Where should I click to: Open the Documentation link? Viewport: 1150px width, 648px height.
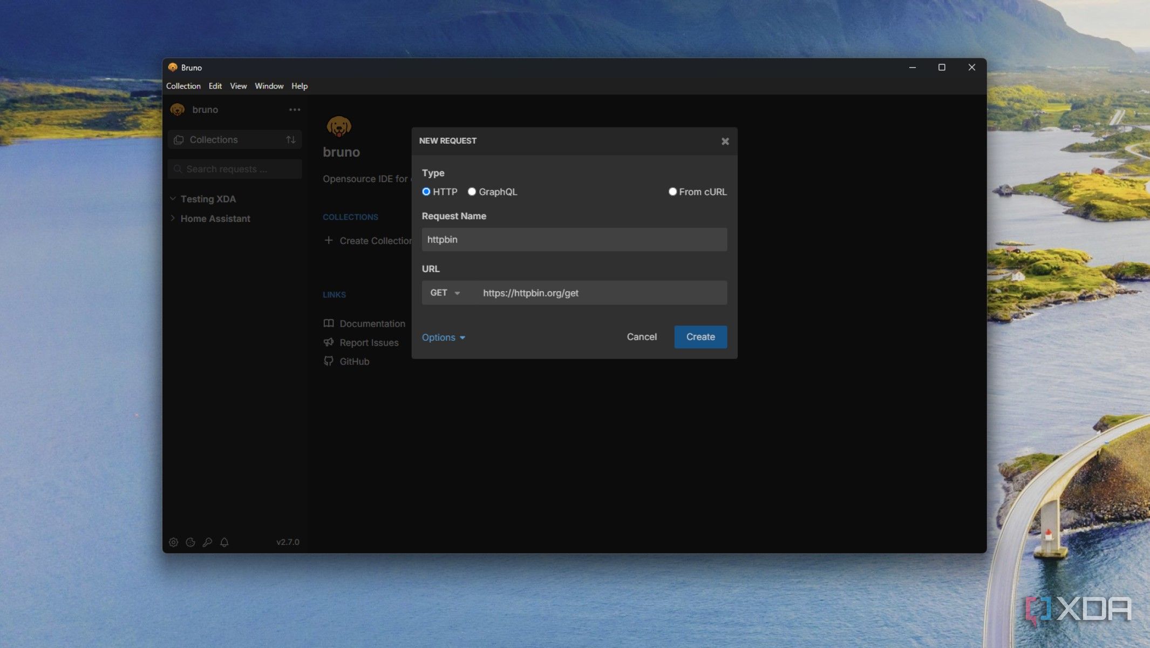[x=372, y=323]
